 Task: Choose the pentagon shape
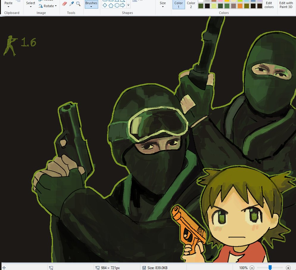click(111, 5)
